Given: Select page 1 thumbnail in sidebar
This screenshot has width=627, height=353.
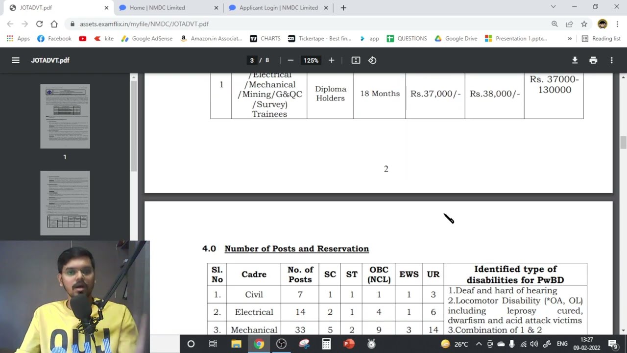Looking at the screenshot, I should tap(65, 116).
